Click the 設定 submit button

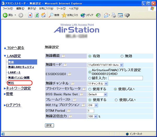point(49,125)
